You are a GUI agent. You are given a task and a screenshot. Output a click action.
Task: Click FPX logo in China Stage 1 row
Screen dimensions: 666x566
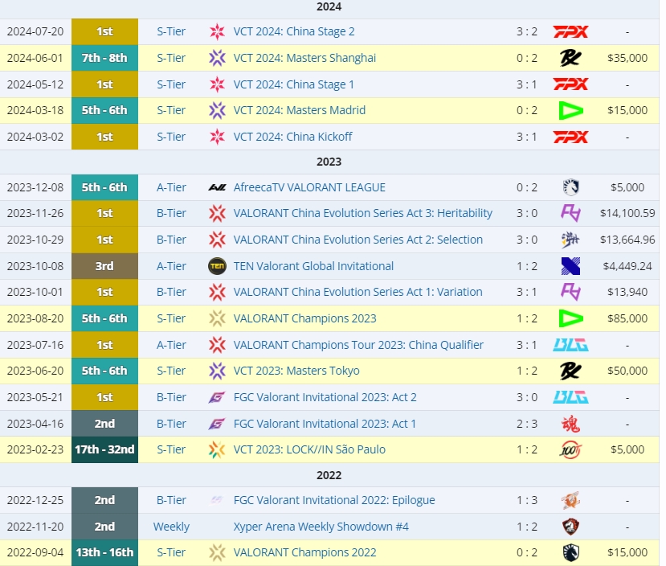pos(570,84)
